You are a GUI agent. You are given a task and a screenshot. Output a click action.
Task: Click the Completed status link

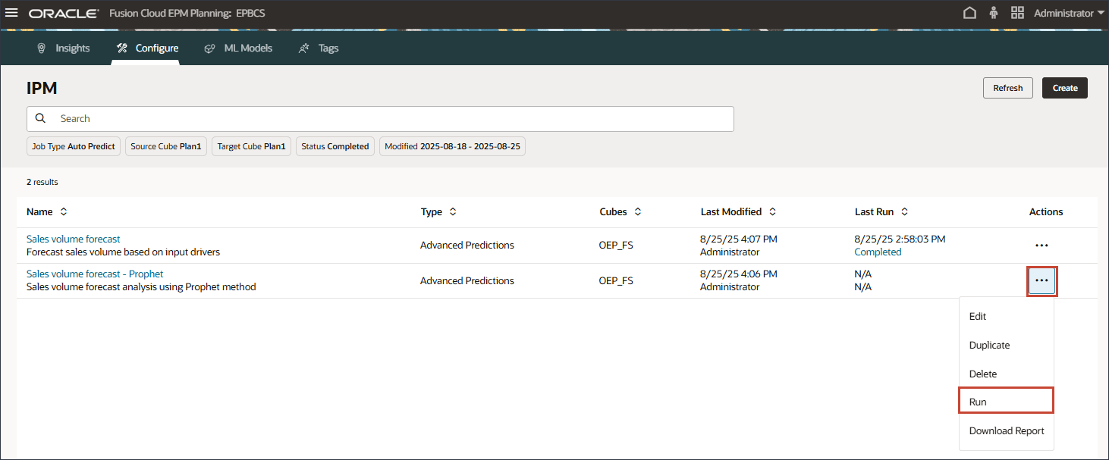[x=878, y=252]
